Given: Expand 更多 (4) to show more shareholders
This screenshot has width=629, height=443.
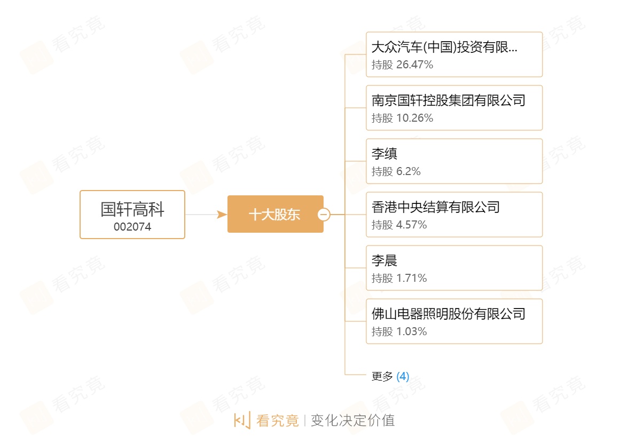Looking at the screenshot, I should [x=390, y=377].
